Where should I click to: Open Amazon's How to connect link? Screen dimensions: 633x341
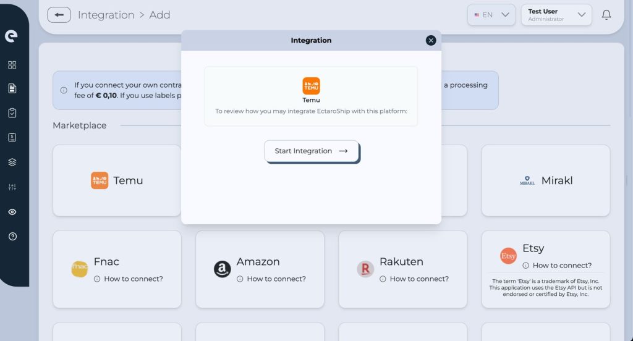(x=276, y=279)
